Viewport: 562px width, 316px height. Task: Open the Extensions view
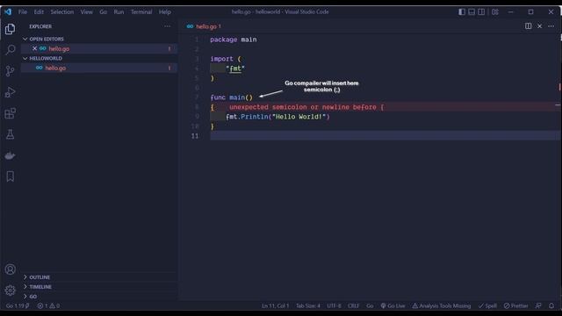(10, 113)
